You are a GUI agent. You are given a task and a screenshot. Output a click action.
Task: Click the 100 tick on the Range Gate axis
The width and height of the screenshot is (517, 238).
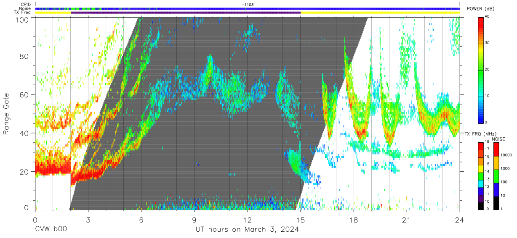point(22,19)
